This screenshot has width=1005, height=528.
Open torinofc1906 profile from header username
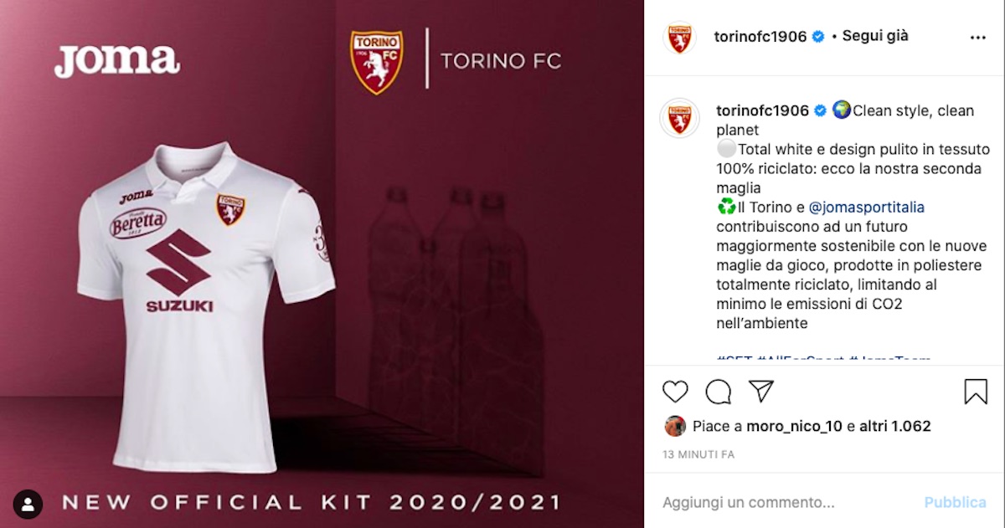[760, 37]
